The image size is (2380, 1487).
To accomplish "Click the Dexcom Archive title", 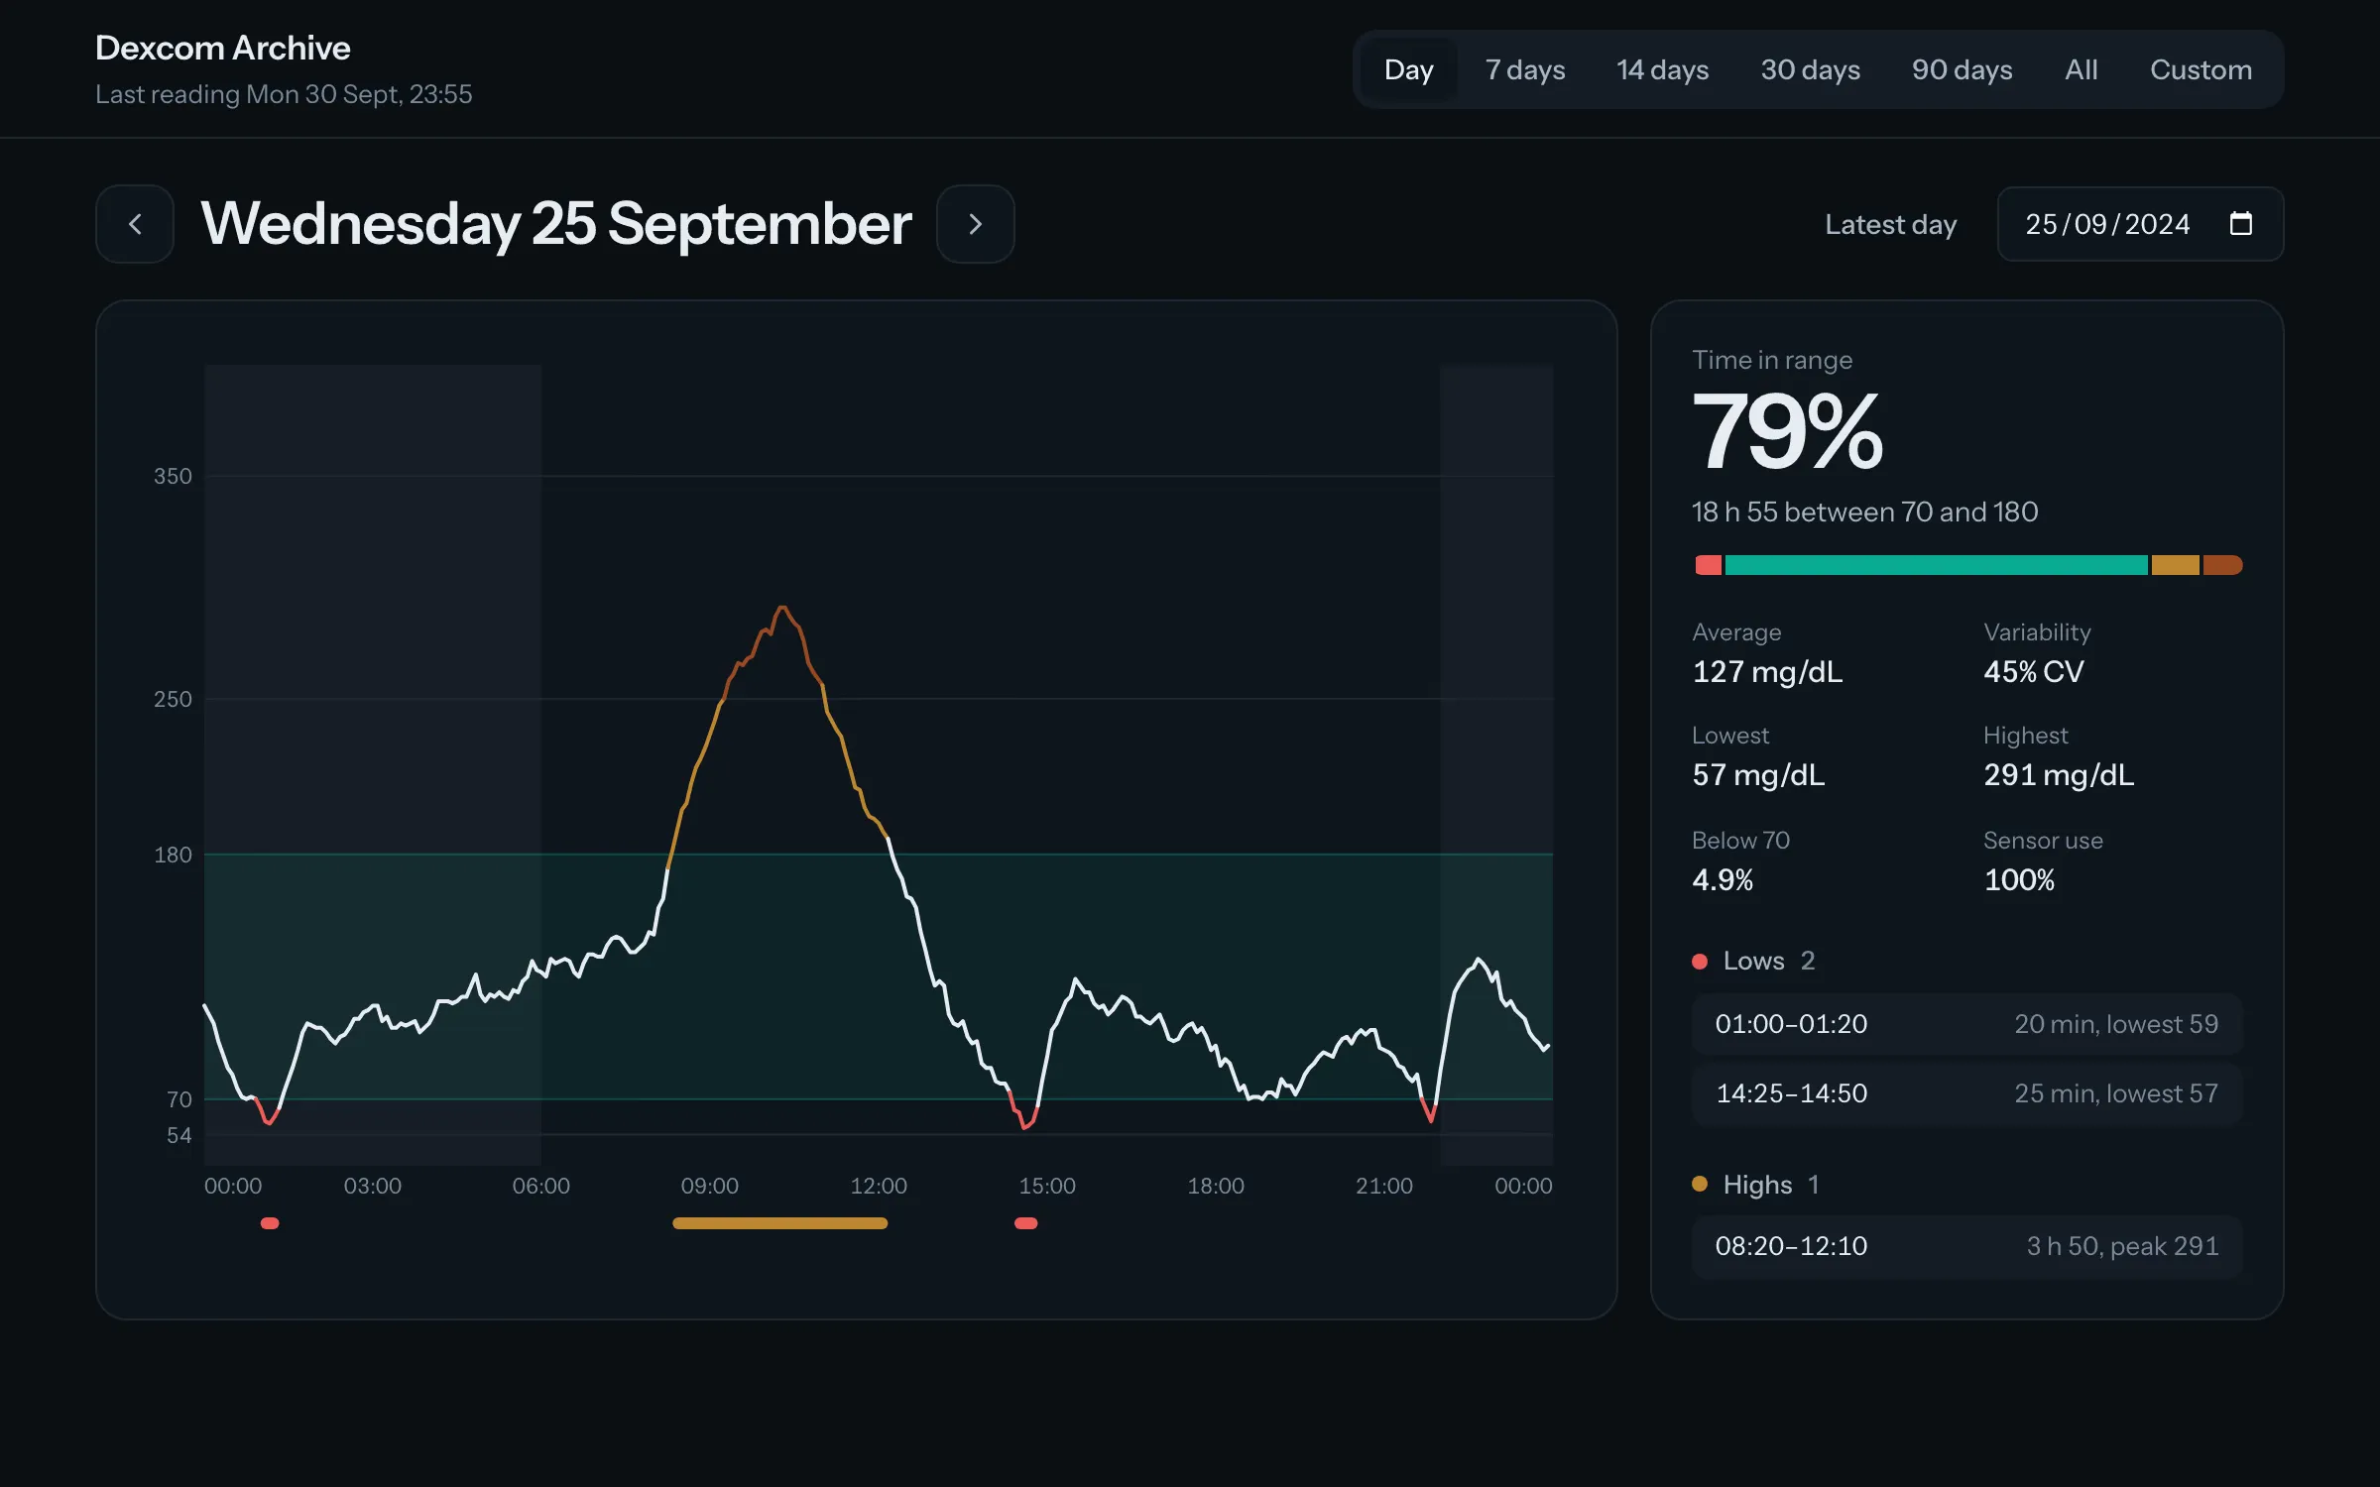I will (223, 48).
